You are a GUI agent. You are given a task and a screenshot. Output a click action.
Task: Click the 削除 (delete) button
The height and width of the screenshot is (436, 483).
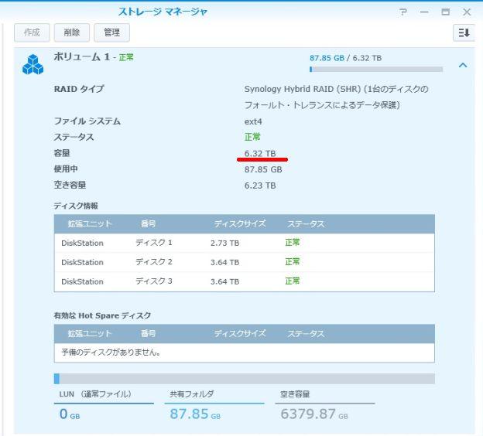pos(72,32)
